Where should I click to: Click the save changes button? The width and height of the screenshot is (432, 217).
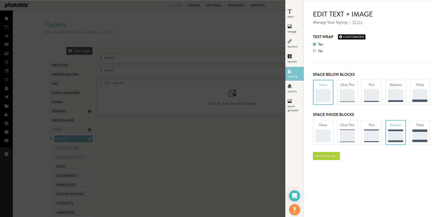326,156
